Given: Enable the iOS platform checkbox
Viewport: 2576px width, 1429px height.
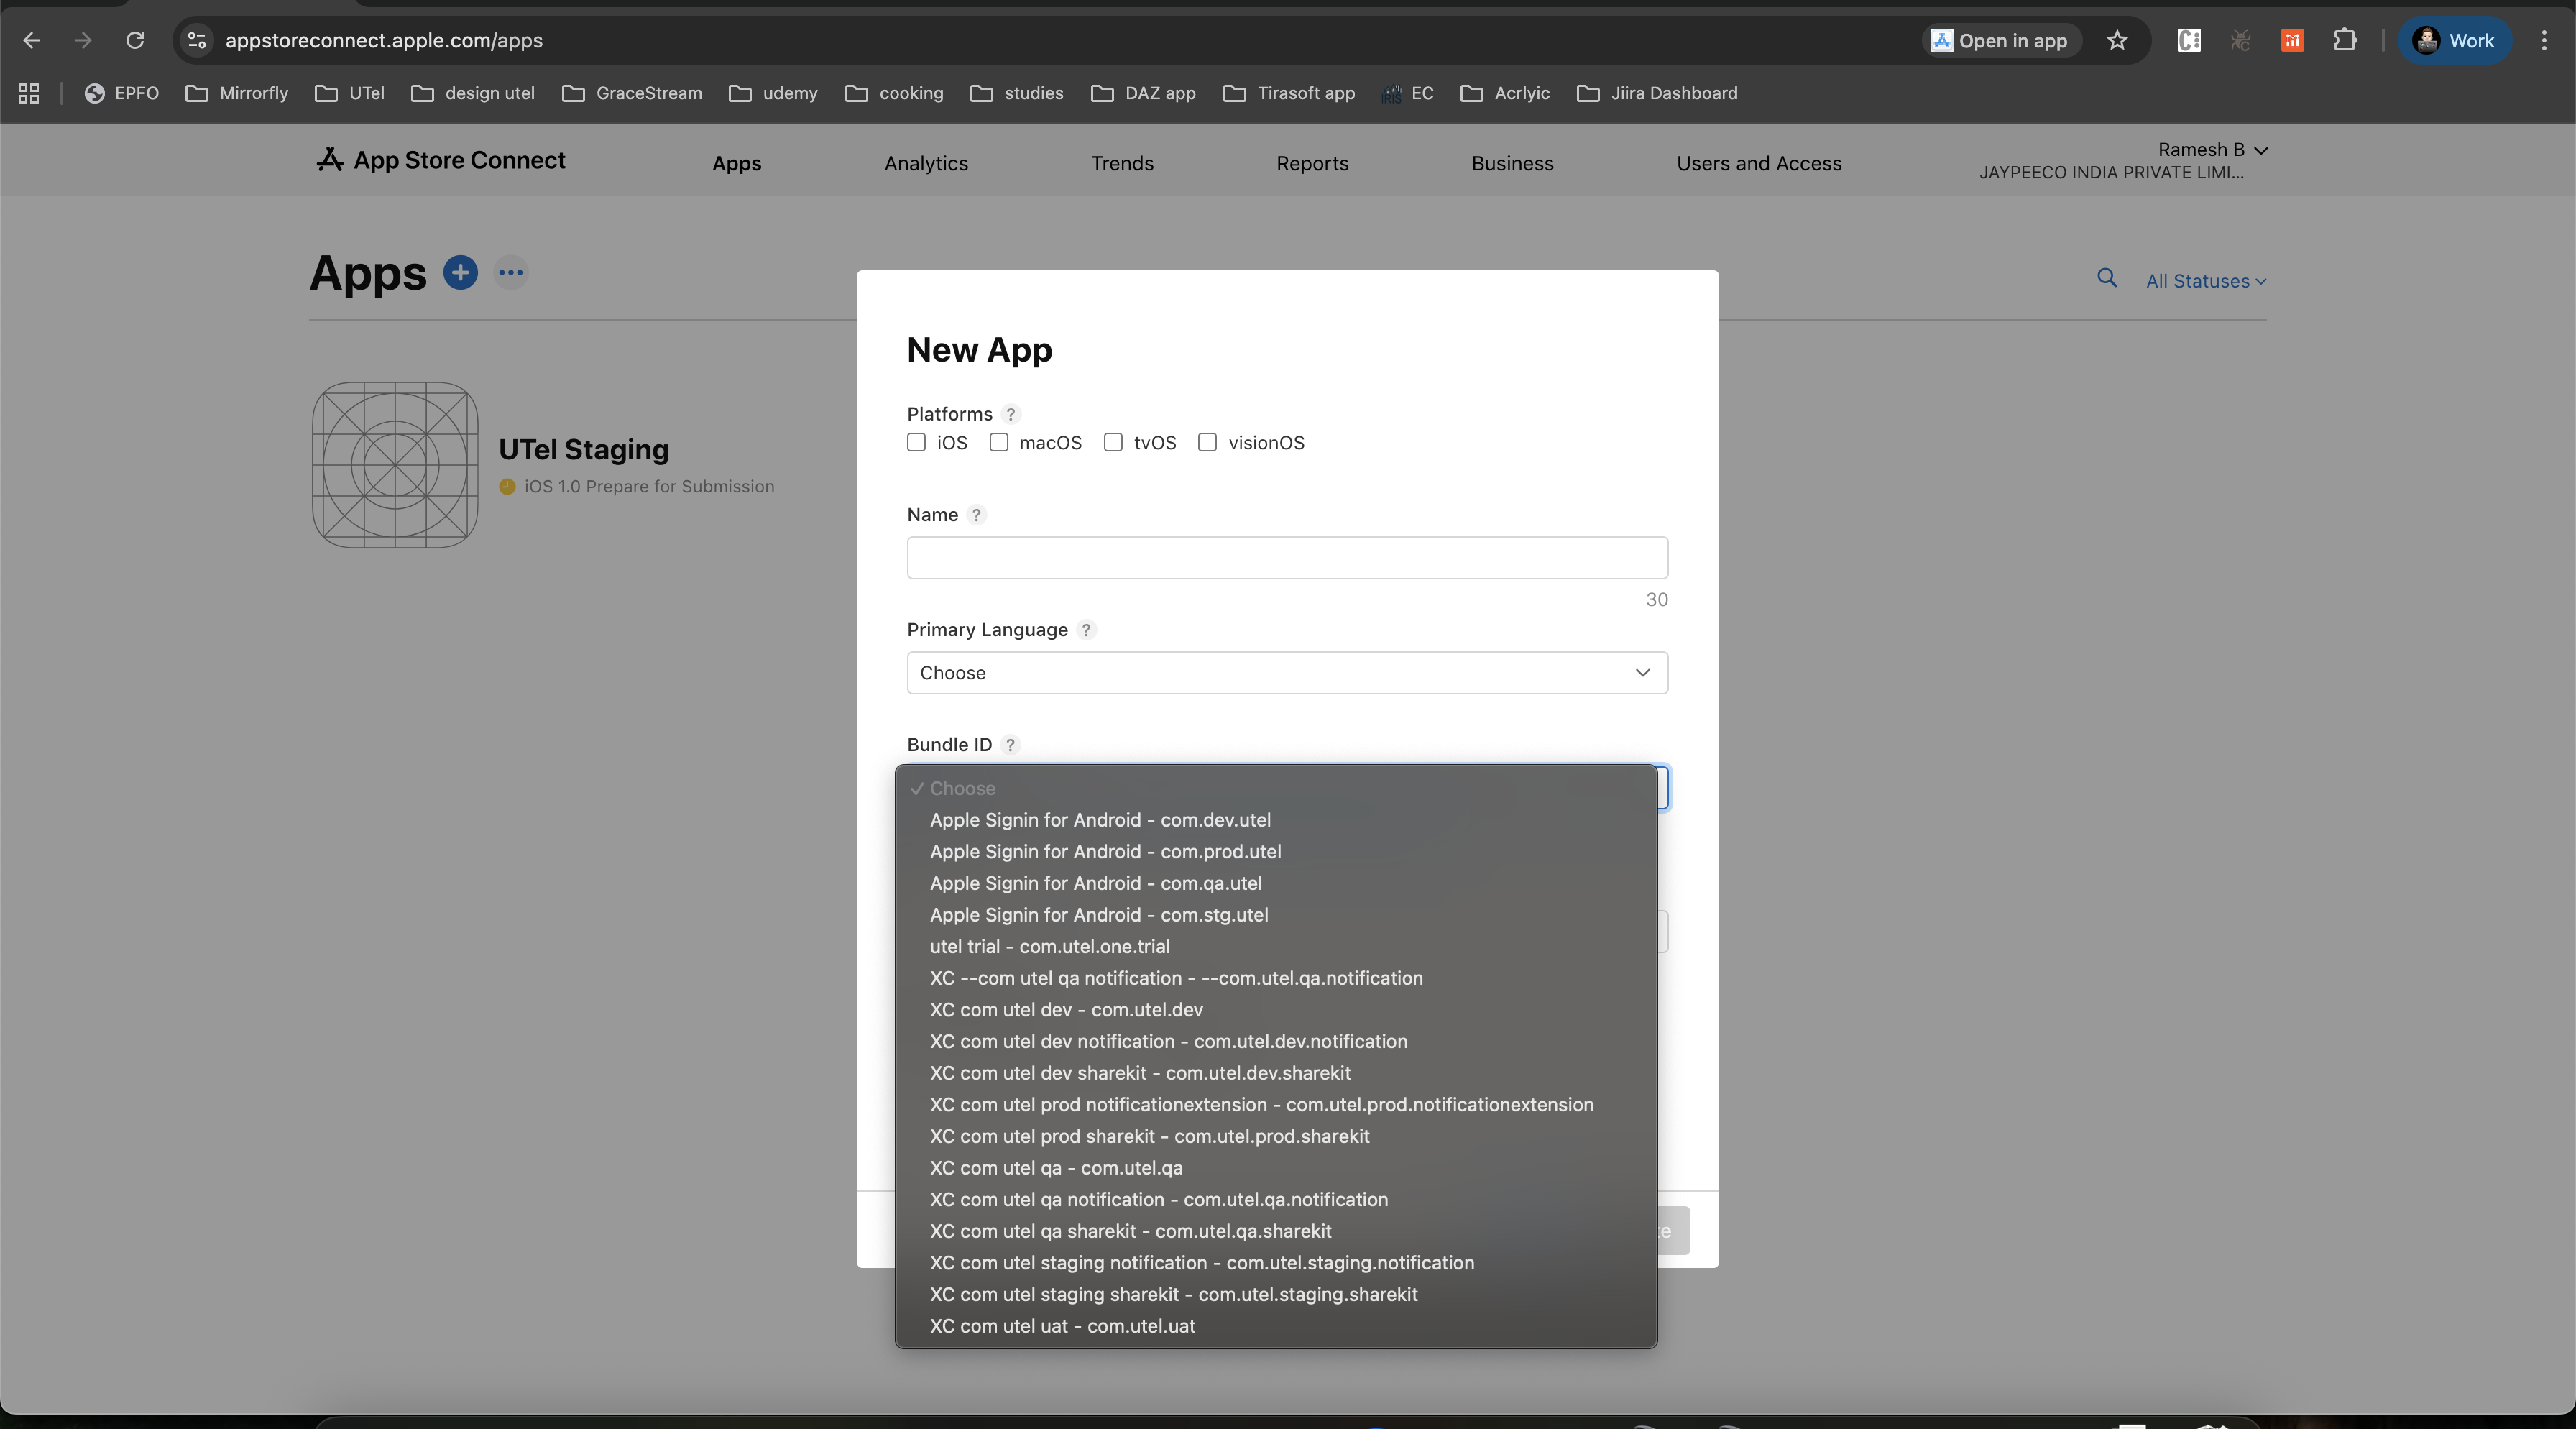Looking at the screenshot, I should [916, 443].
